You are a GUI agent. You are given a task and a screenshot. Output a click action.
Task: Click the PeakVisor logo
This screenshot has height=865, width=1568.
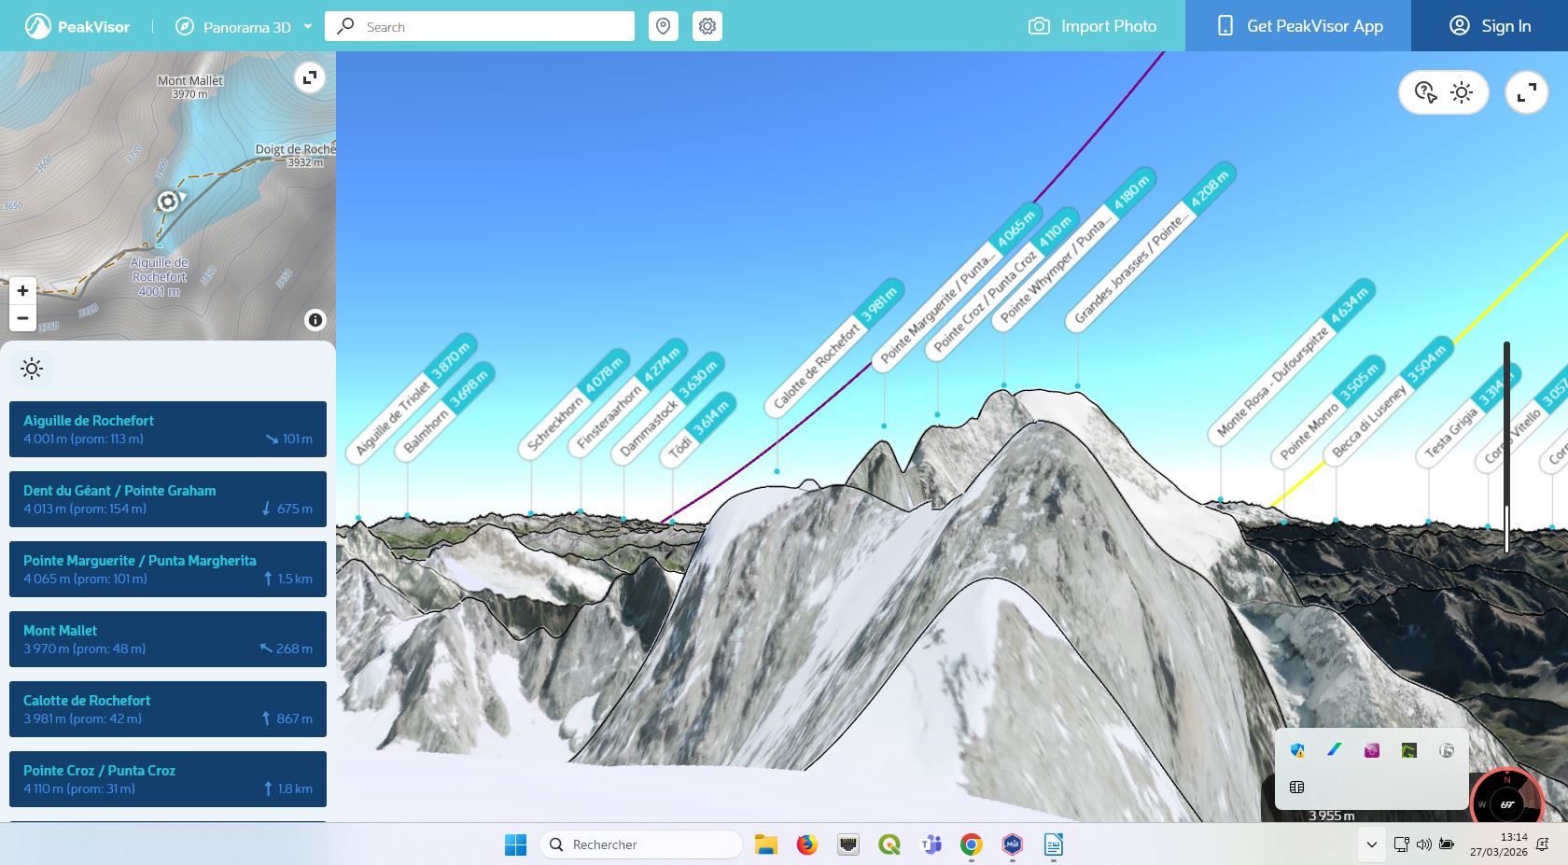[x=77, y=26]
